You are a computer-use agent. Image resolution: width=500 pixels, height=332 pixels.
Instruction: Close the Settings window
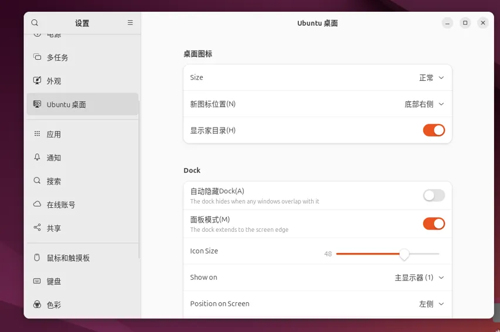(x=483, y=23)
